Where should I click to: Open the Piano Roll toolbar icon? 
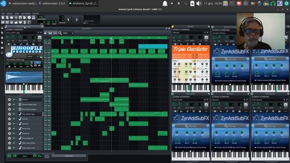coord(12,22)
